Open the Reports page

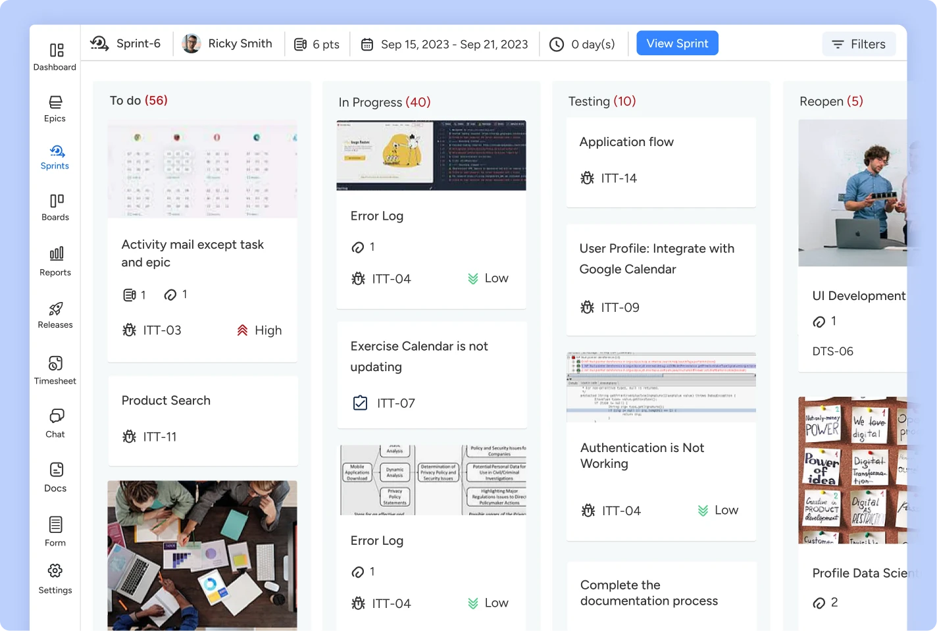[x=56, y=261]
